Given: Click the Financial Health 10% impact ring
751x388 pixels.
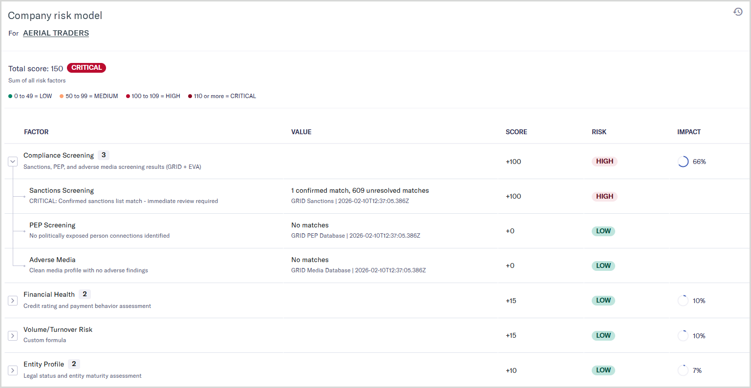Looking at the screenshot, I should point(683,301).
